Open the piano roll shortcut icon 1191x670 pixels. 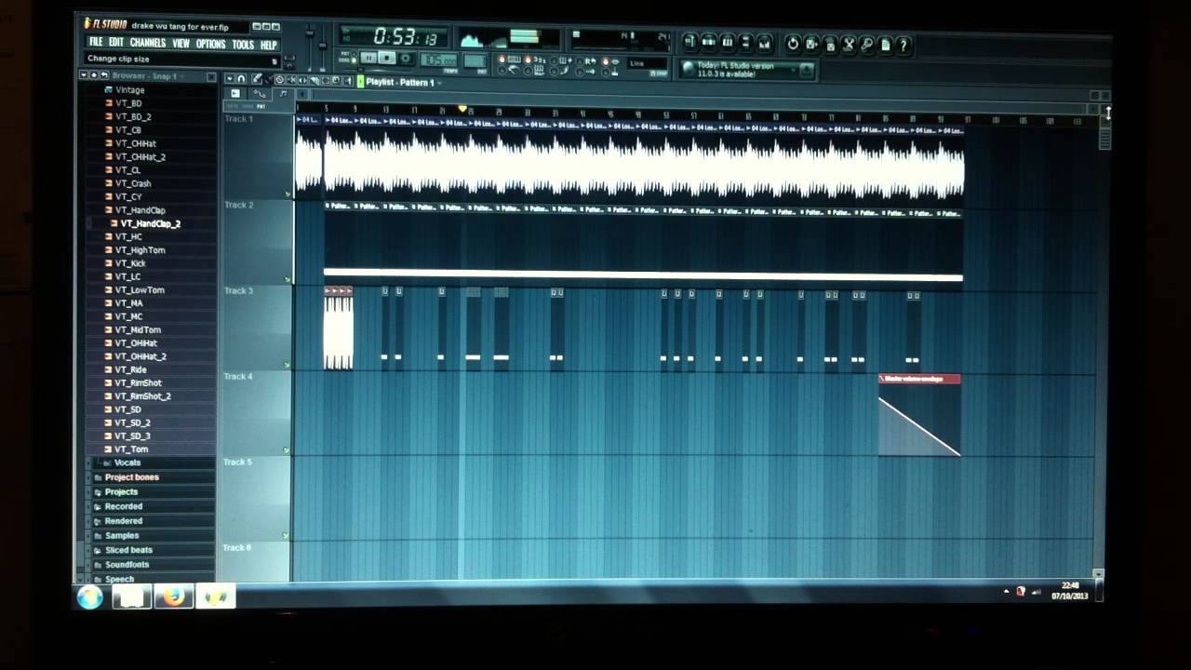[728, 43]
